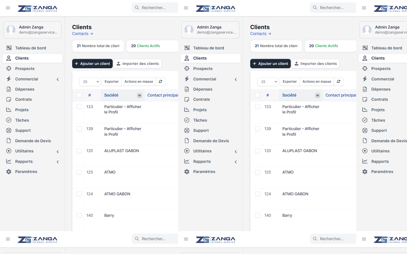Check row 133 checkbox in middle copy table
Image resolution: width=407 pixels, height=254 pixels.
[257, 107]
